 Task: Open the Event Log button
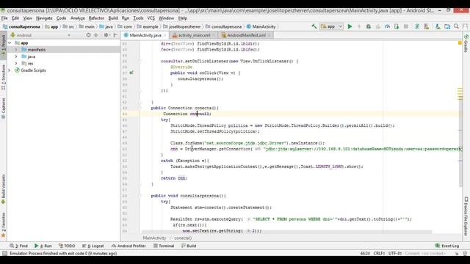(447, 246)
